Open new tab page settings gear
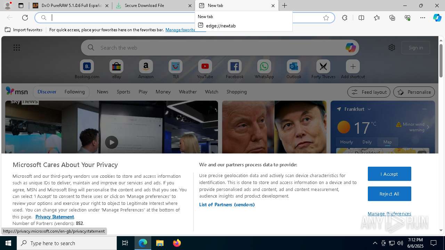The width and height of the screenshot is (445, 250). point(392,48)
